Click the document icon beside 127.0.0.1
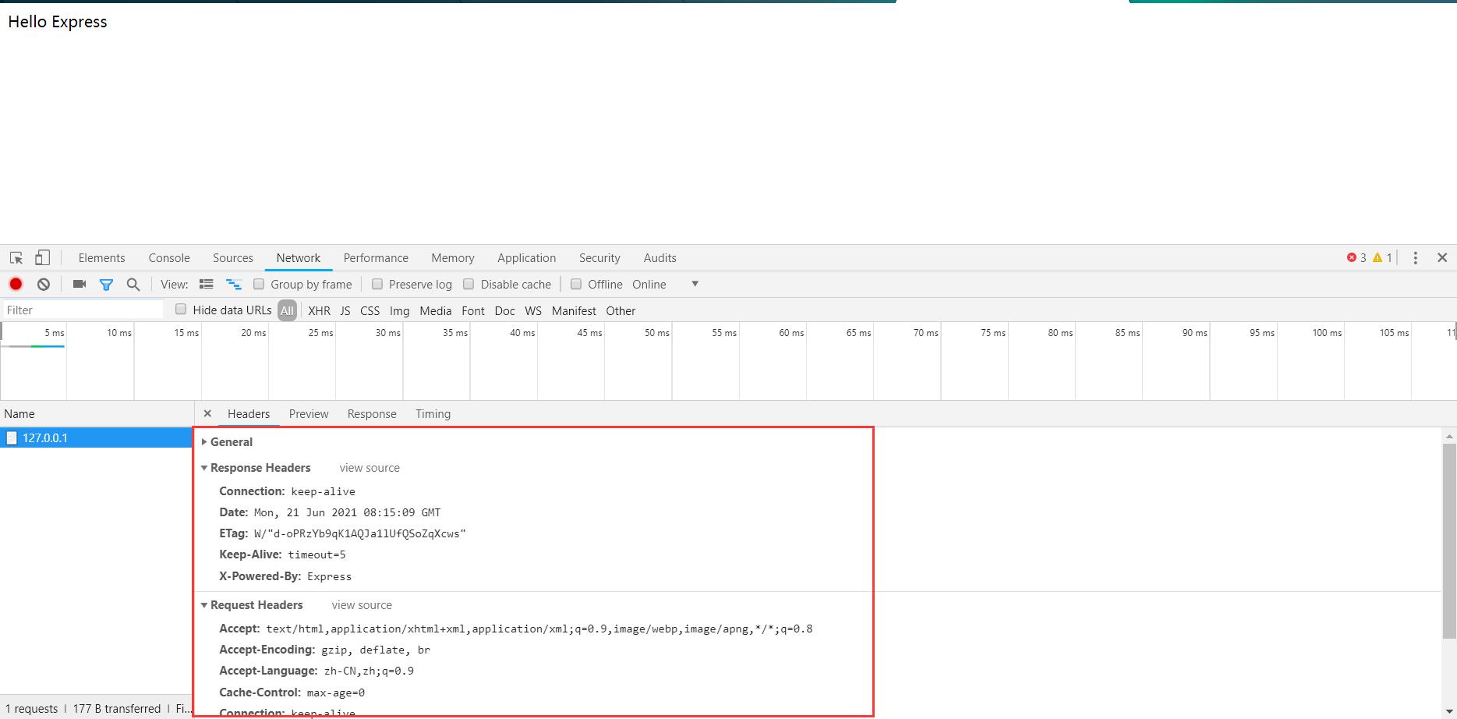This screenshot has height=719, width=1457. (12, 437)
